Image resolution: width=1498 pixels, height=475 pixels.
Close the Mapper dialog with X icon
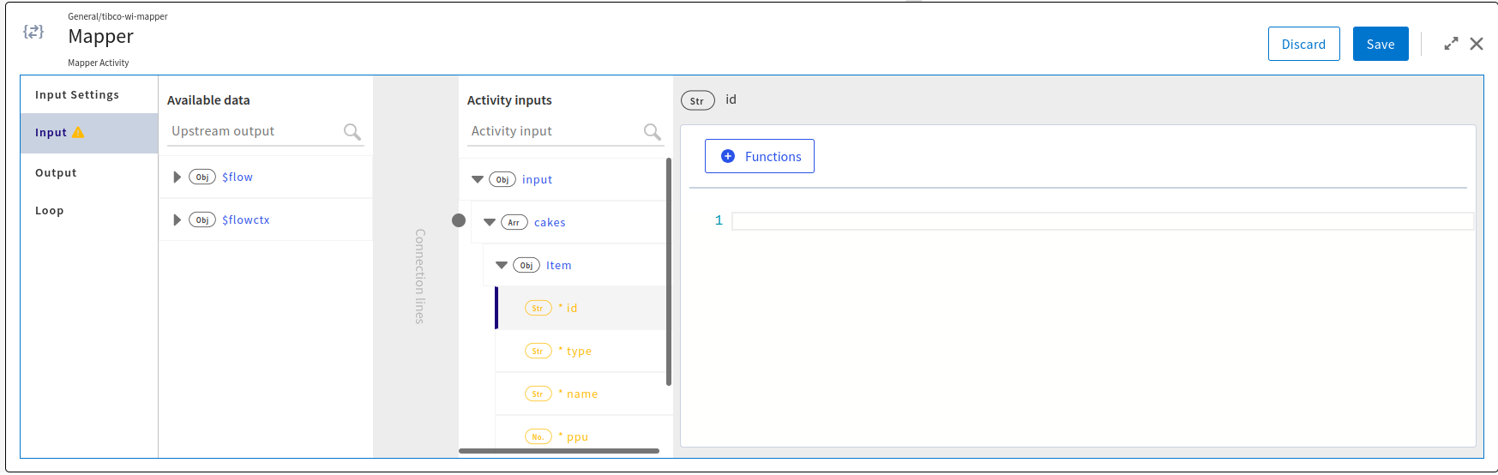pos(1477,44)
